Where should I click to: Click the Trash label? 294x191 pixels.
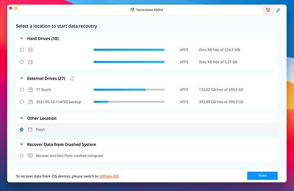tap(40, 129)
